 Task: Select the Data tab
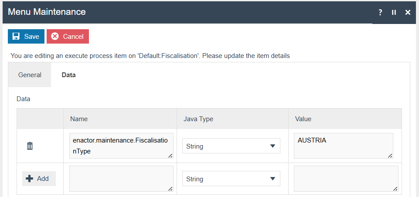[68, 75]
